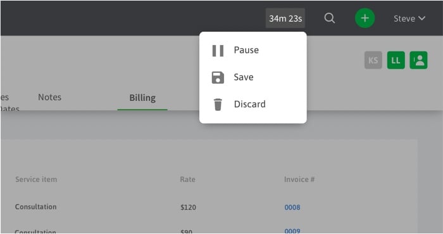
Task: Click the chevron next to Steve
Action: [422, 18]
